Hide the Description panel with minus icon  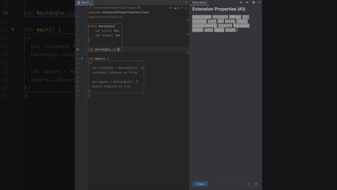point(259,2)
